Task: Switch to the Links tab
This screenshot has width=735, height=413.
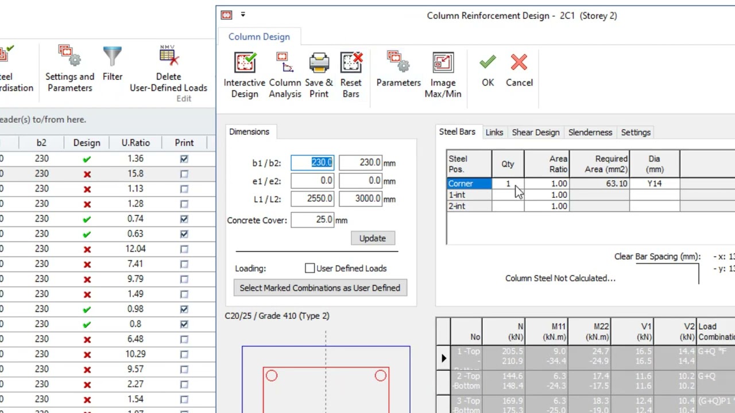Action: [x=494, y=133]
